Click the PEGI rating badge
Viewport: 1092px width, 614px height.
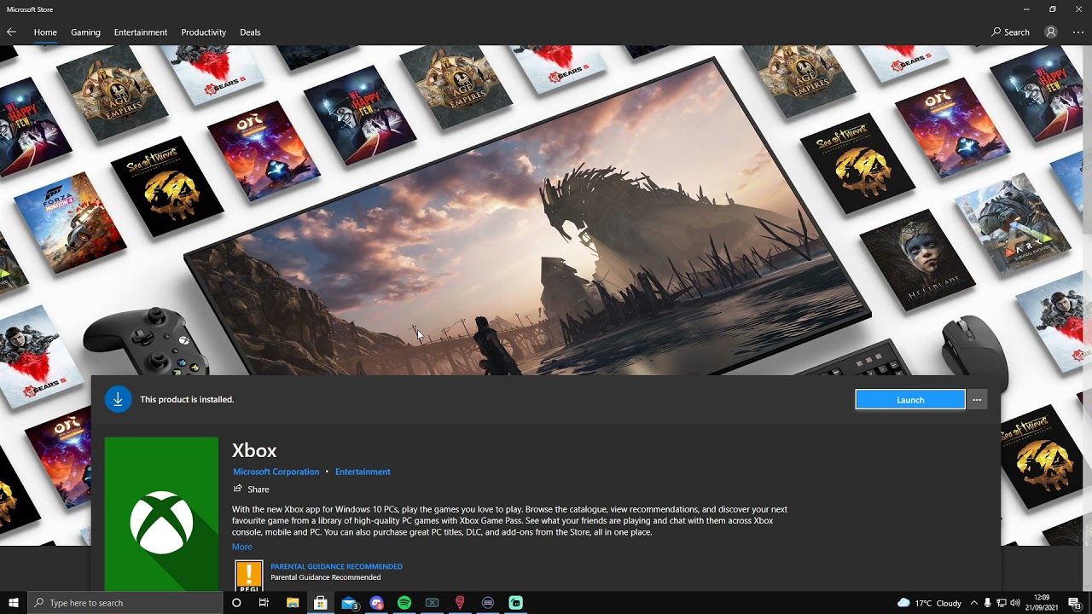pos(249,576)
